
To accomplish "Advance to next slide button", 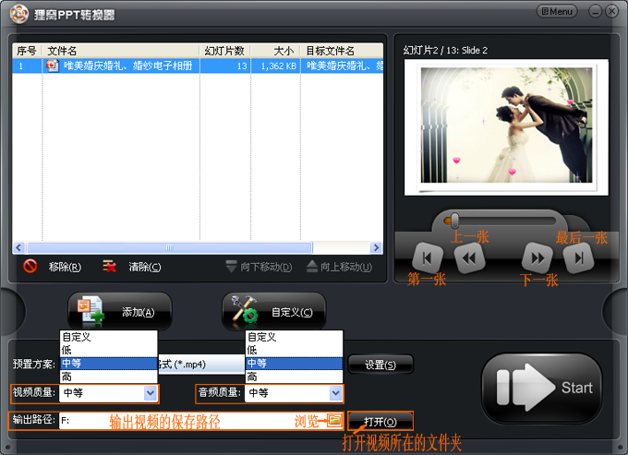I will coord(537,258).
